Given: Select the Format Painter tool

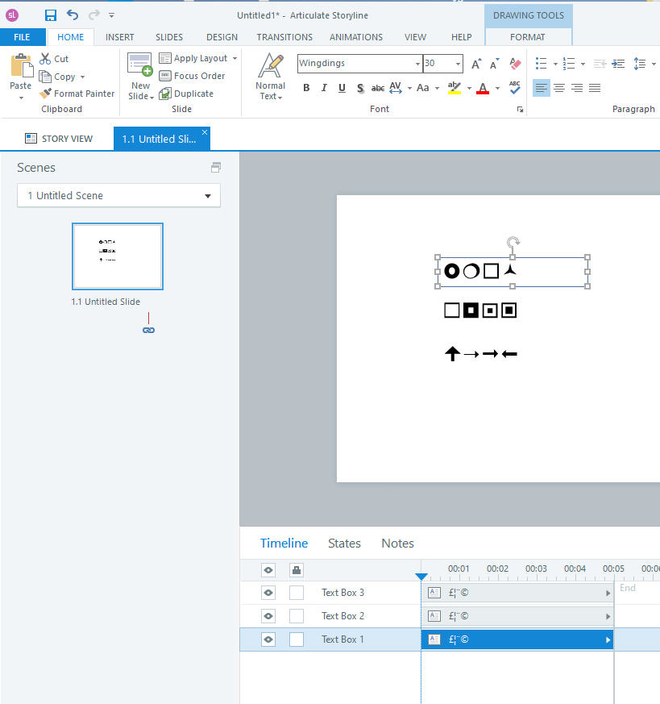Looking at the screenshot, I should pos(77,94).
